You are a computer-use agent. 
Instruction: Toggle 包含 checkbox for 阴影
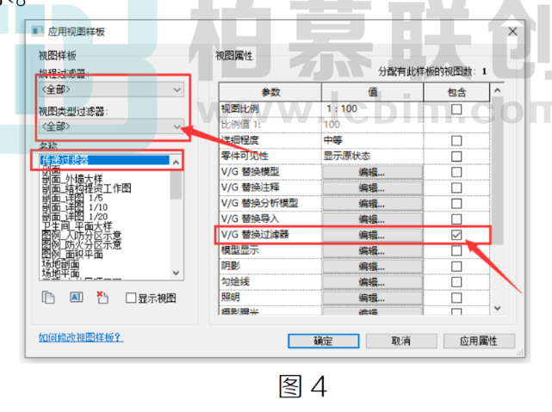click(456, 266)
